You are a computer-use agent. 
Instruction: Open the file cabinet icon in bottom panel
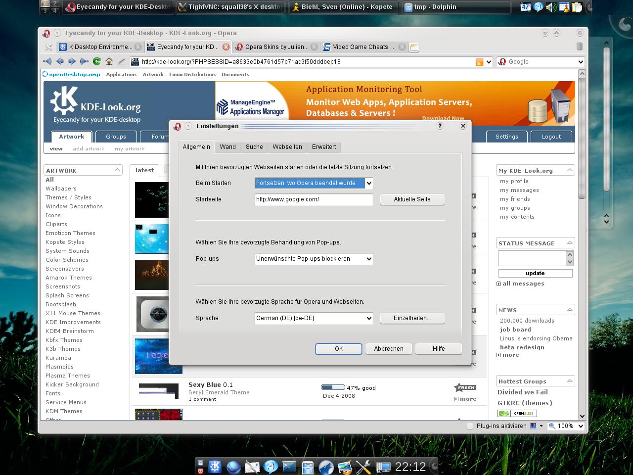point(308,466)
